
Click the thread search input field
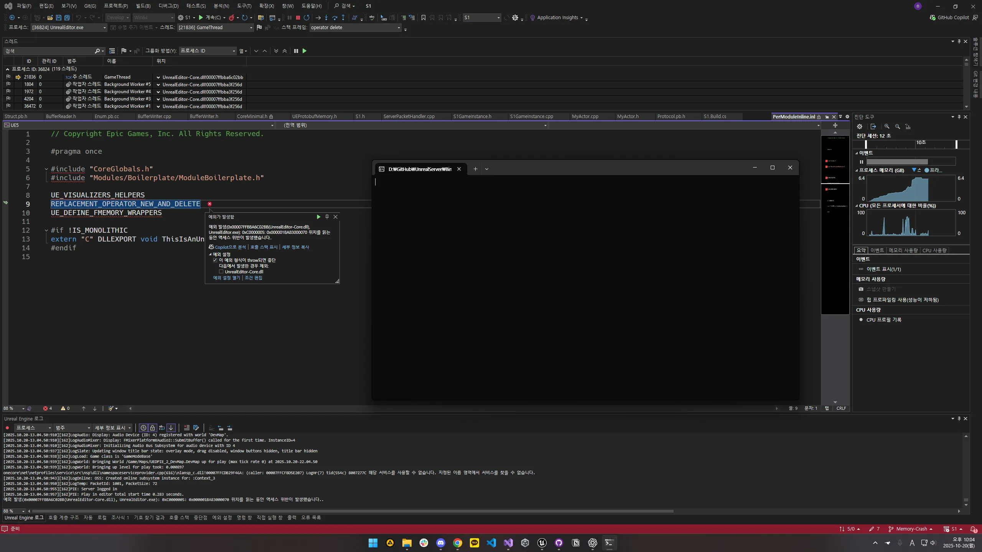pos(50,51)
